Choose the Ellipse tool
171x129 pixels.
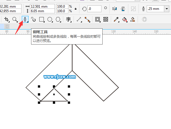[x=50, y=19]
